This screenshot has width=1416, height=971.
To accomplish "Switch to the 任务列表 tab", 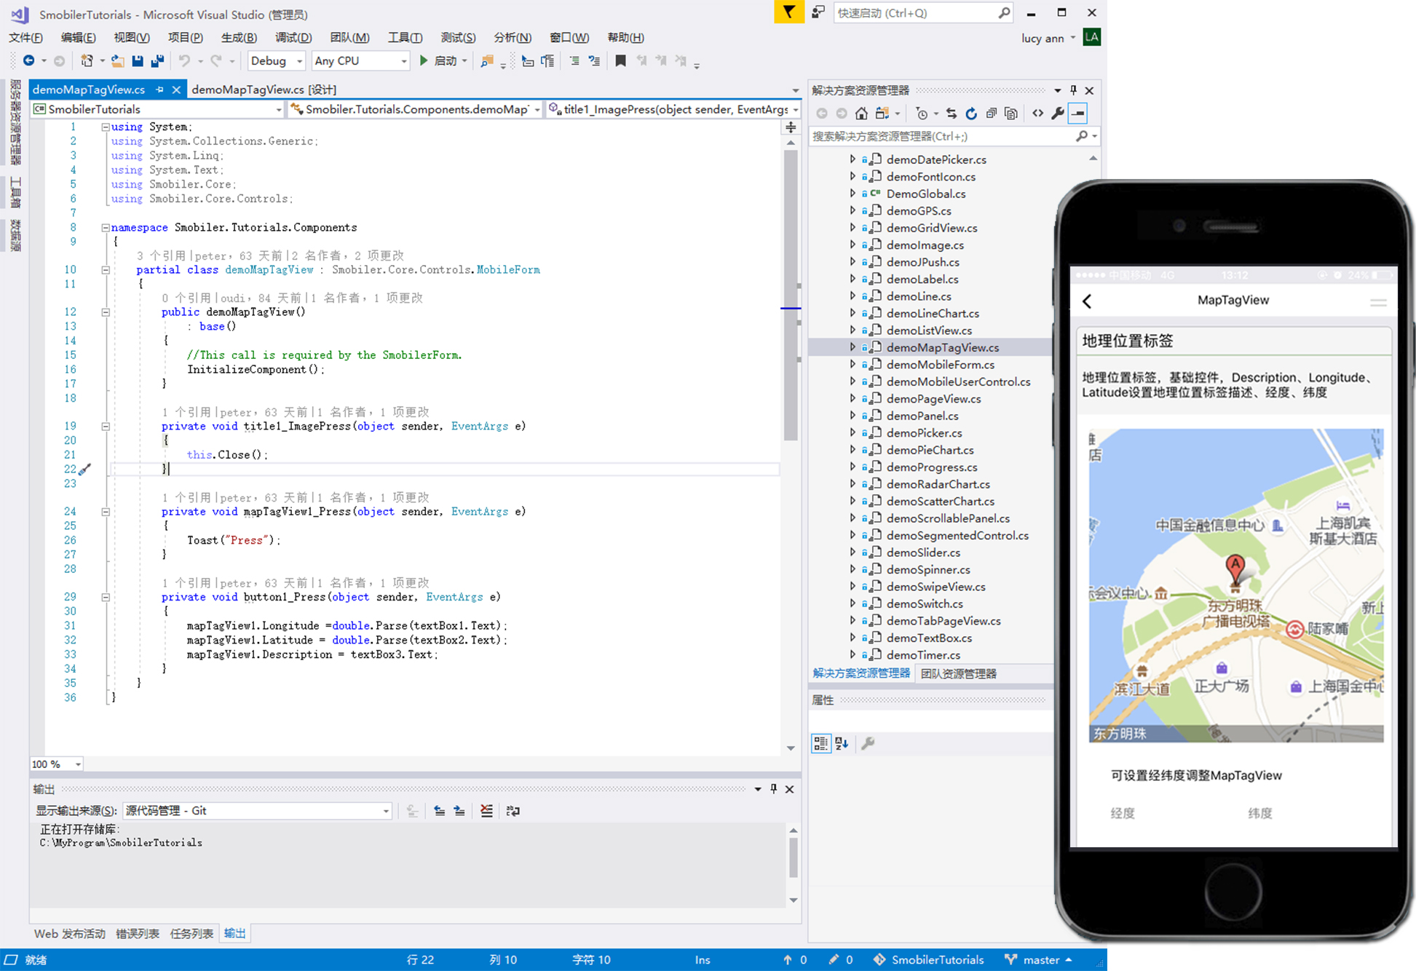I will click(191, 934).
